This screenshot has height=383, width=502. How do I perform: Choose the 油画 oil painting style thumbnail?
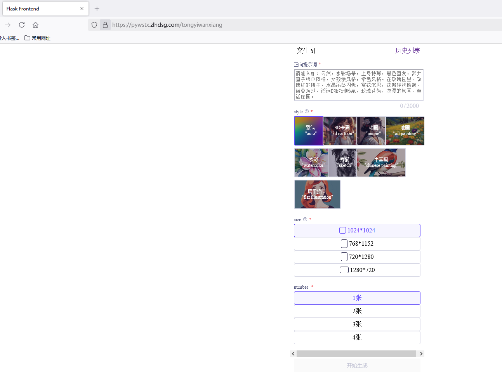click(405, 131)
